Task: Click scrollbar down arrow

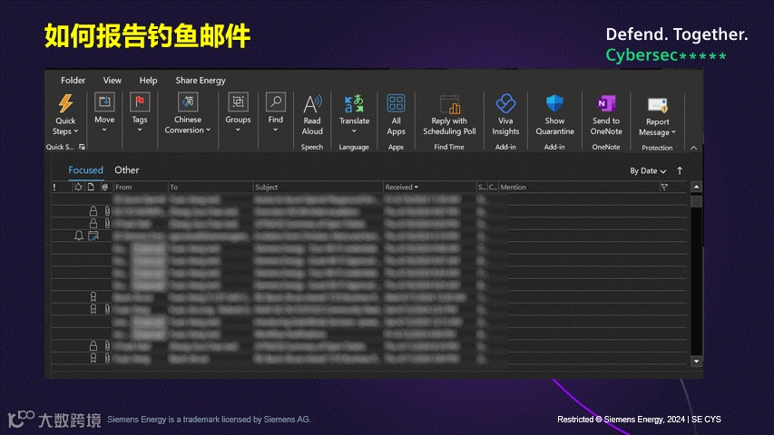Action: point(696,361)
